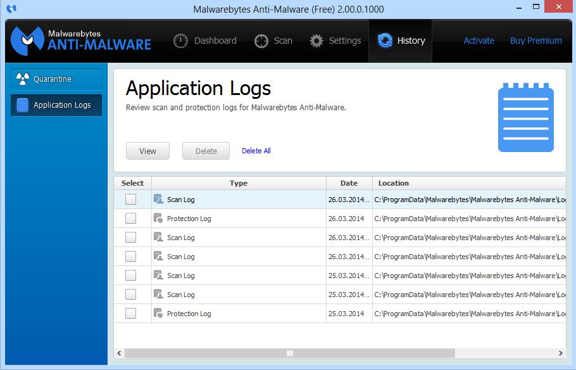
Task: Open the Settings tab
Action: [x=335, y=41]
